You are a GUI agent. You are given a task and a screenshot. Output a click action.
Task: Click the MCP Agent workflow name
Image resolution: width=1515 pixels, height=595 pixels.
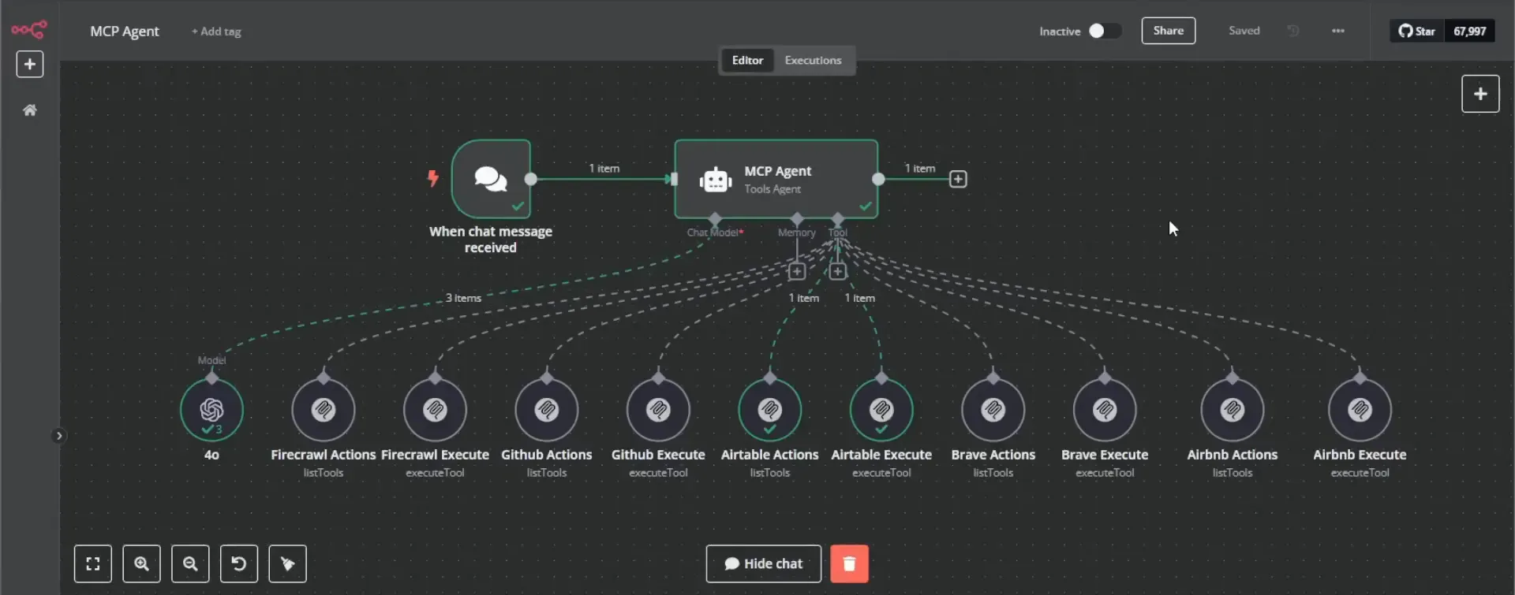(x=125, y=32)
